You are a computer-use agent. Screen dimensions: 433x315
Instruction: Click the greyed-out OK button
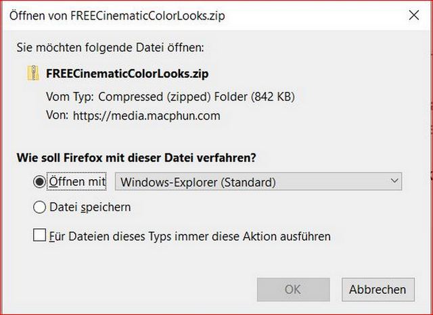tap(292, 289)
